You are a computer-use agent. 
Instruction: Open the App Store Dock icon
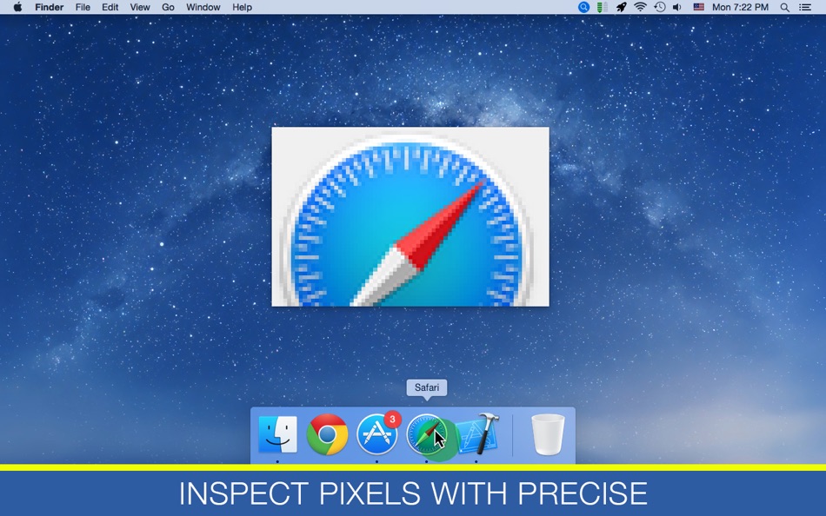pos(376,434)
